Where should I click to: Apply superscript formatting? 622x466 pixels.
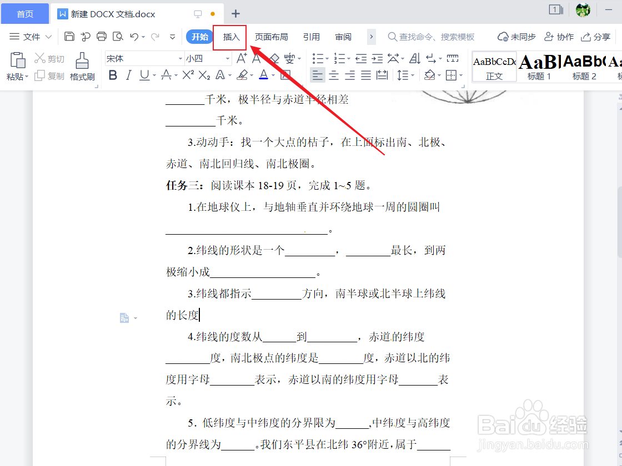pos(188,75)
